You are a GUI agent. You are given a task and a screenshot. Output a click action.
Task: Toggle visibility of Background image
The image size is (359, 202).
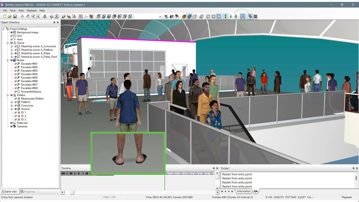coord(11,33)
